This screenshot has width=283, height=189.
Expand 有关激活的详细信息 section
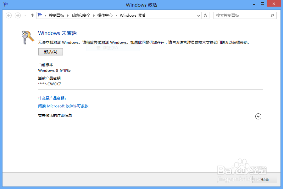pos(258,116)
